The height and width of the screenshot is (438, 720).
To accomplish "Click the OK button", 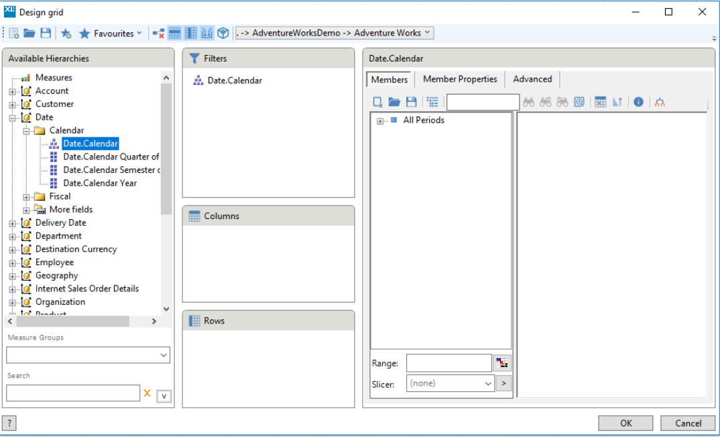I will pos(625,423).
